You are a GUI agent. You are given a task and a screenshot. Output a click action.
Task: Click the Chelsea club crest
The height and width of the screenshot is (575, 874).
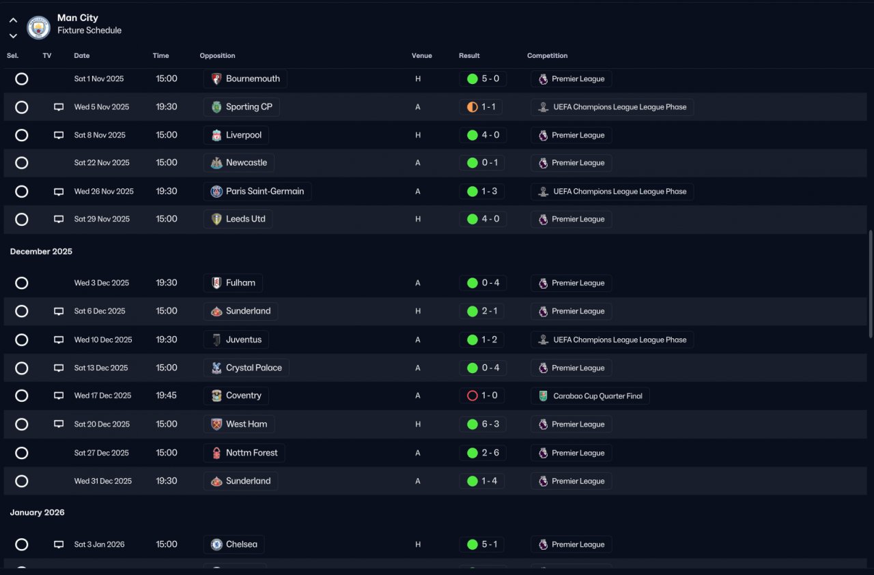[216, 544]
